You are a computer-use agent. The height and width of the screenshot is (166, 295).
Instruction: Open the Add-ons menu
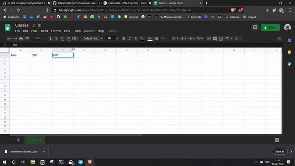[x=89, y=31]
